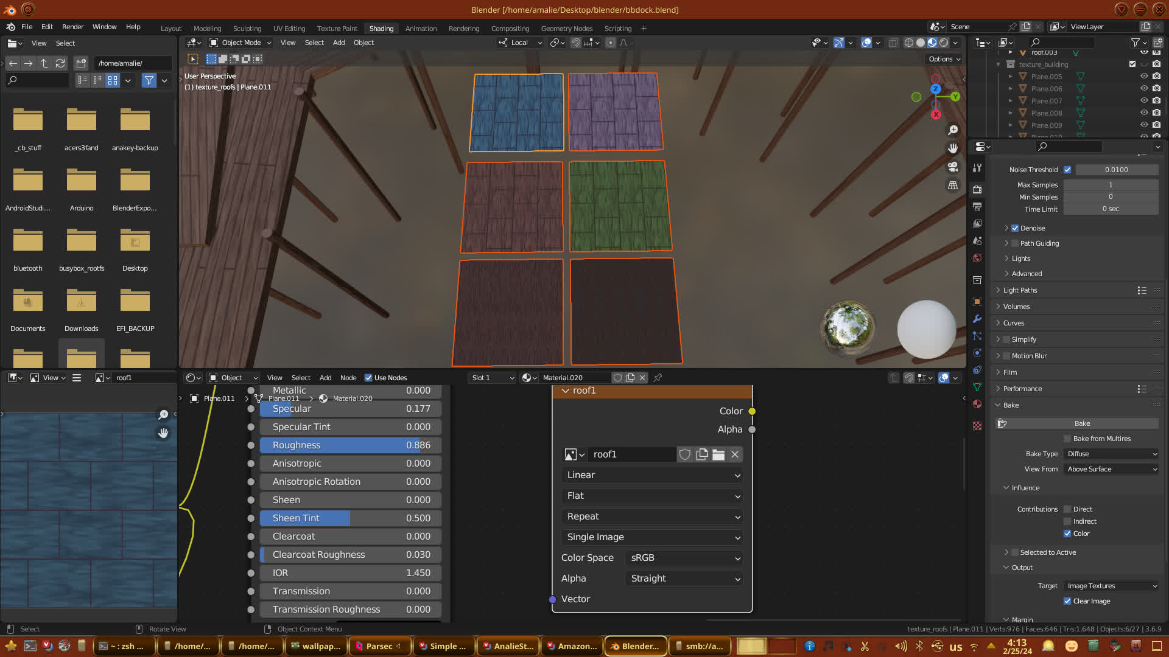The image size is (1169, 657).
Task: Toggle Denoise checkbox
Action: (1015, 228)
